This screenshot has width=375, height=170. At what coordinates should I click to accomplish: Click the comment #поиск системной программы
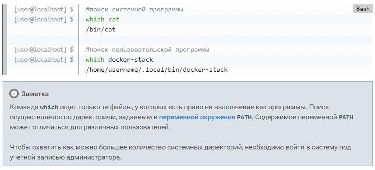[x=134, y=10]
